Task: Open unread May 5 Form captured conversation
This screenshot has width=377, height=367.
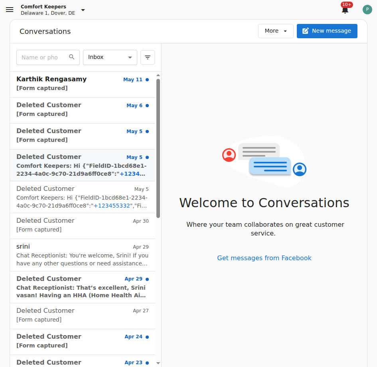Action: coord(83,136)
